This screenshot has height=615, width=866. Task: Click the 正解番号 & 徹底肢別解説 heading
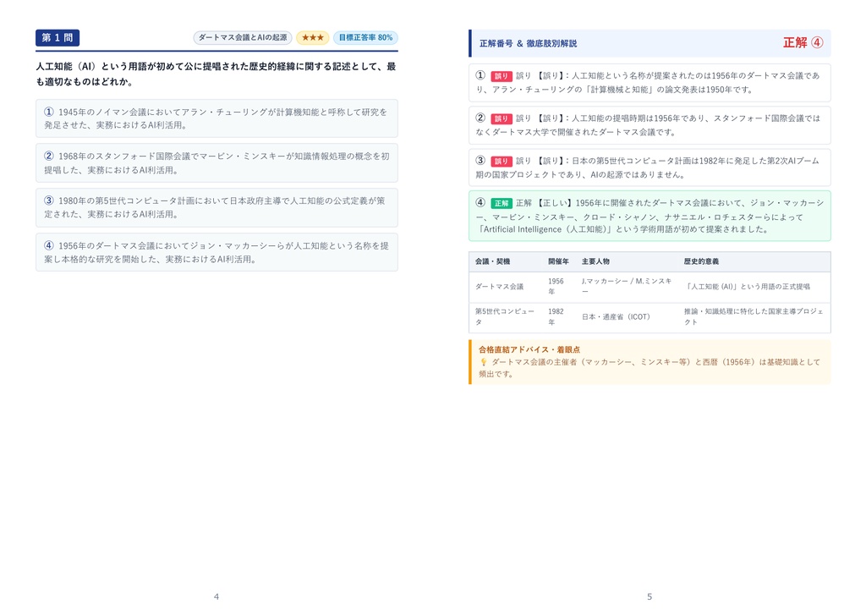(528, 43)
